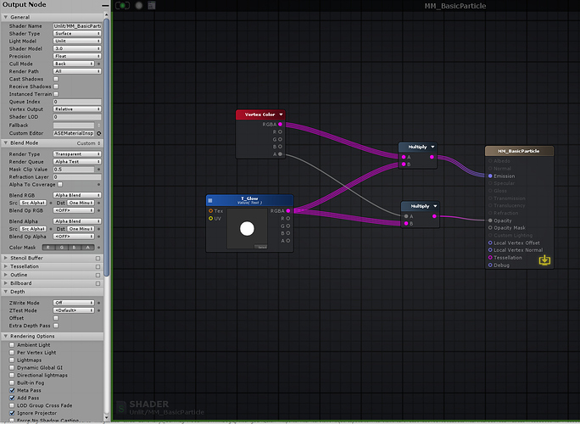
Task: Uncheck the Ignore Projector option
Action: click(12, 413)
